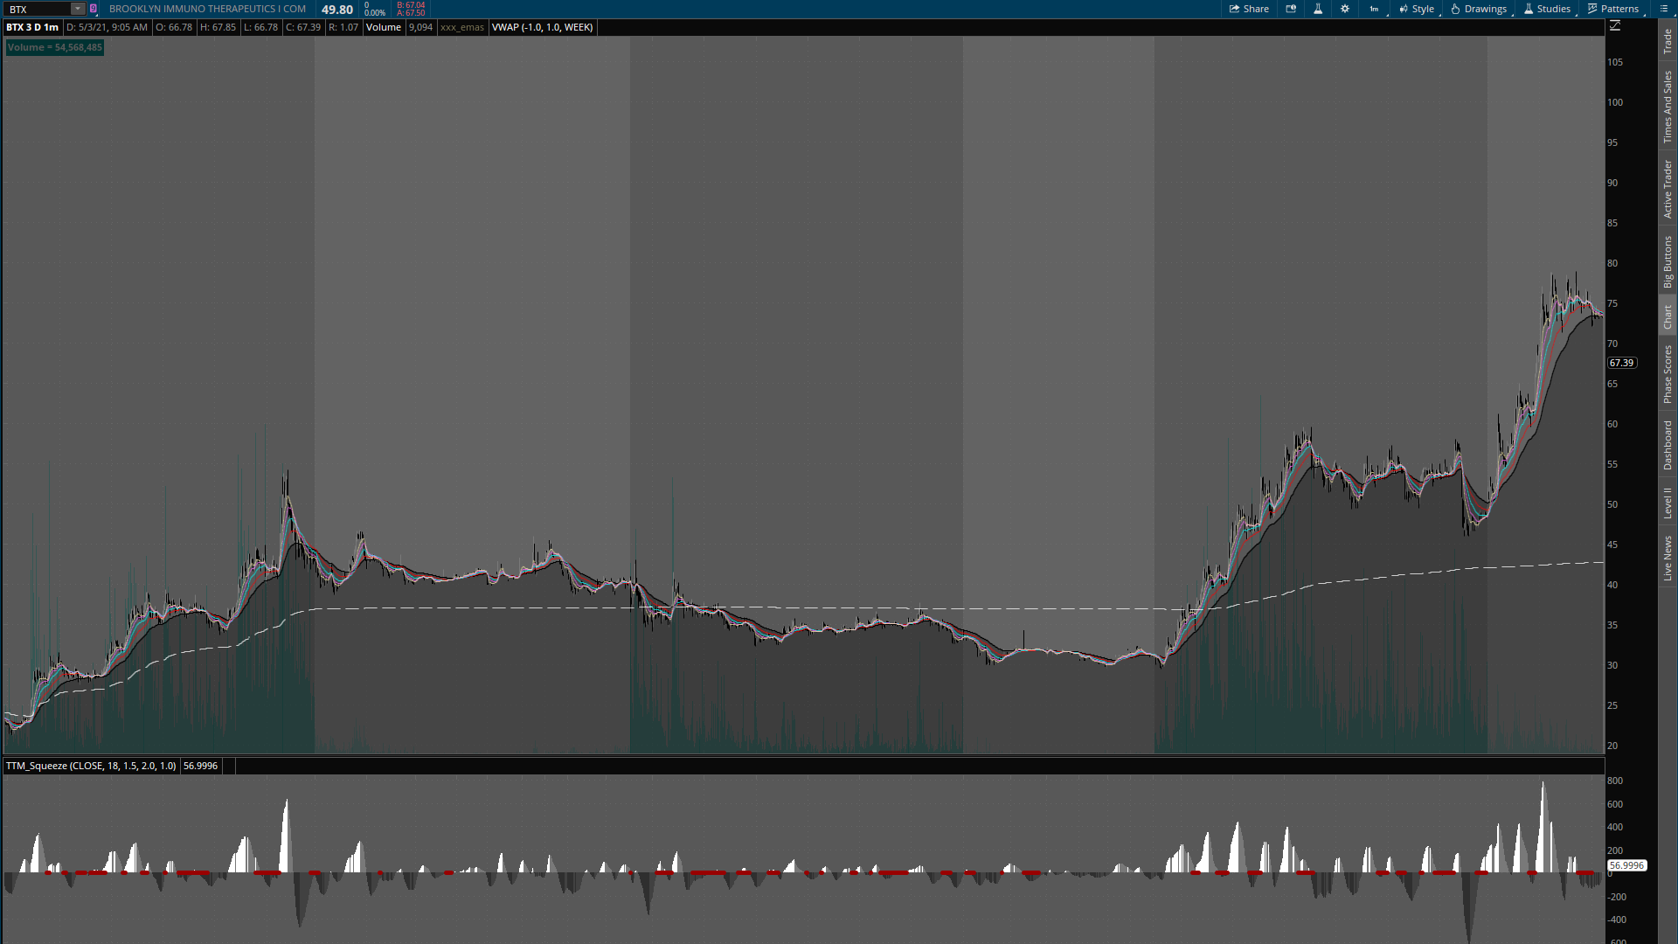1678x944 pixels.
Task: Open the Live News sidebar tab
Action: coord(1668,559)
